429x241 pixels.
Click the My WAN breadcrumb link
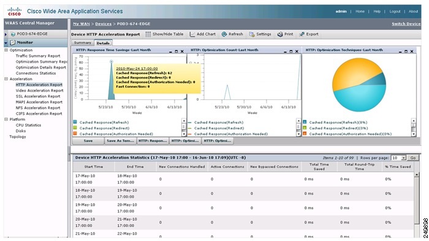coord(82,24)
